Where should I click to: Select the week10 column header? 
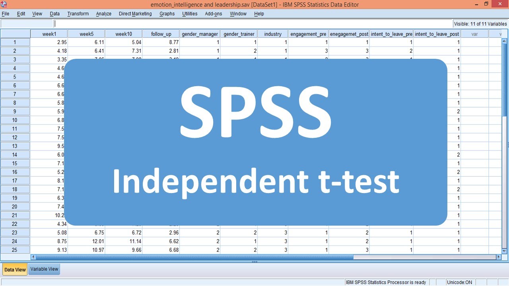click(124, 34)
